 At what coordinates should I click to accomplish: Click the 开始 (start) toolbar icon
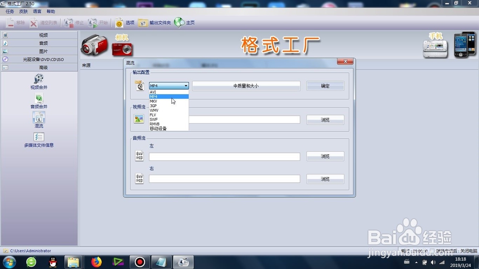coord(92,22)
